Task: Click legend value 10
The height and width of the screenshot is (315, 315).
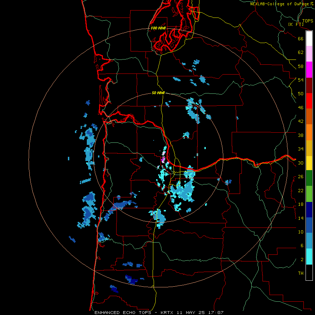Action: click(301, 232)
